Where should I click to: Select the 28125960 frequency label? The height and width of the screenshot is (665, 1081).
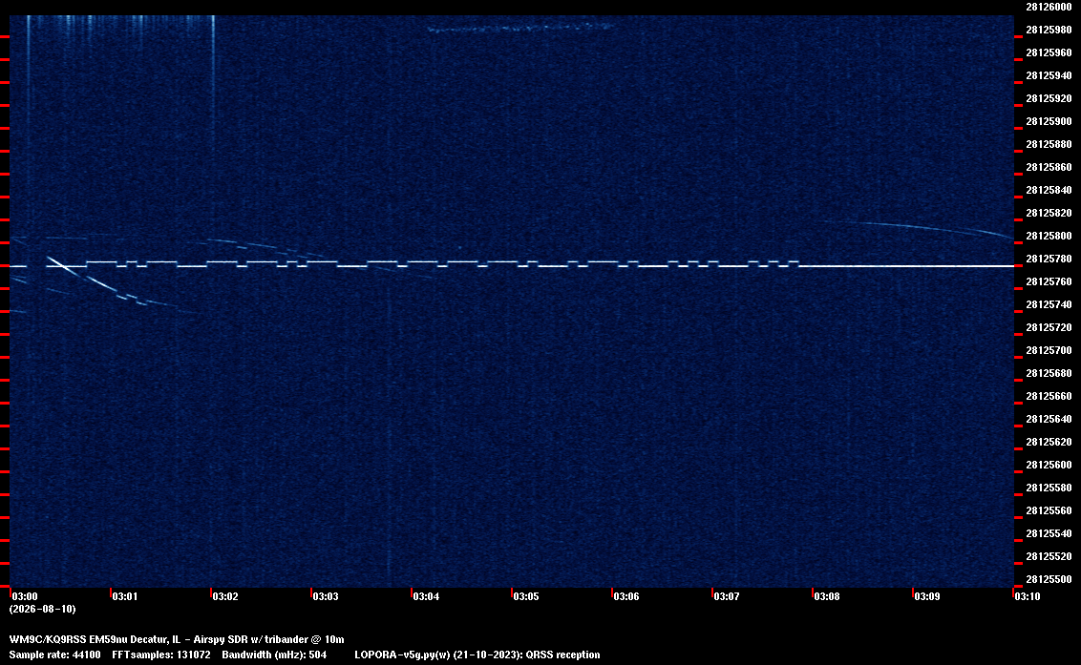tap(1049, 52)
